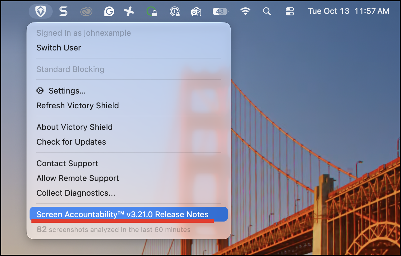This screenshot has width=401, height=256.
Task: Open the propeller-shaped menu bar icon
Action: click(x=129, y=12)
